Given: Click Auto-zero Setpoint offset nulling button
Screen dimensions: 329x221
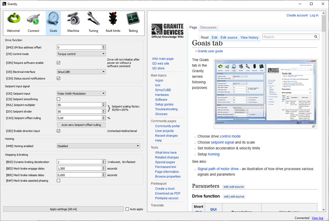Looking at the screenshot, I should [x=81, y=125].
